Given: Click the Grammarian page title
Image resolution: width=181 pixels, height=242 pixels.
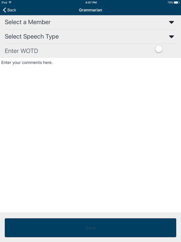Looking at the screenshot, I should click(x=90, y=10).
